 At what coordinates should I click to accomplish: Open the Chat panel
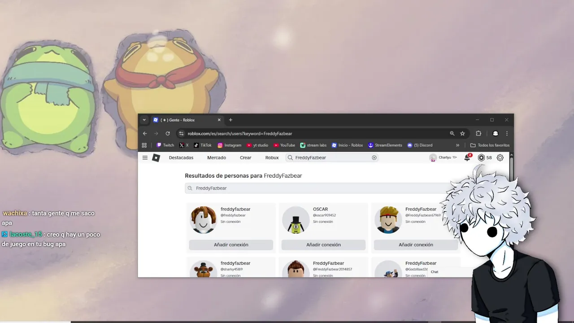click(x=435, y=272)
